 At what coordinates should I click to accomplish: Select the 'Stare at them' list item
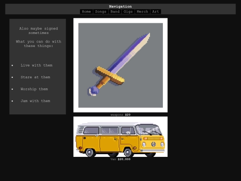click(x=35, y=77)
